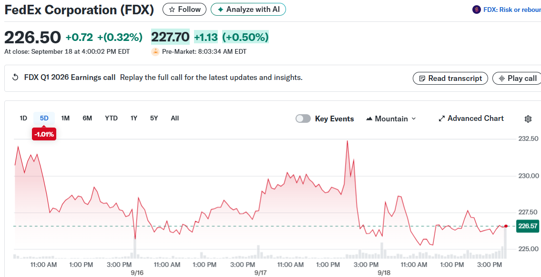The width and height of the screenshot is (541, 277).
Task: Select the 1D range tab
Action: pyautogui.click(x=23, y=118)
